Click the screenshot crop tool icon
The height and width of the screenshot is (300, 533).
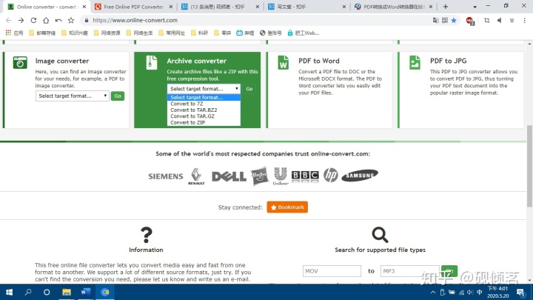487,21
